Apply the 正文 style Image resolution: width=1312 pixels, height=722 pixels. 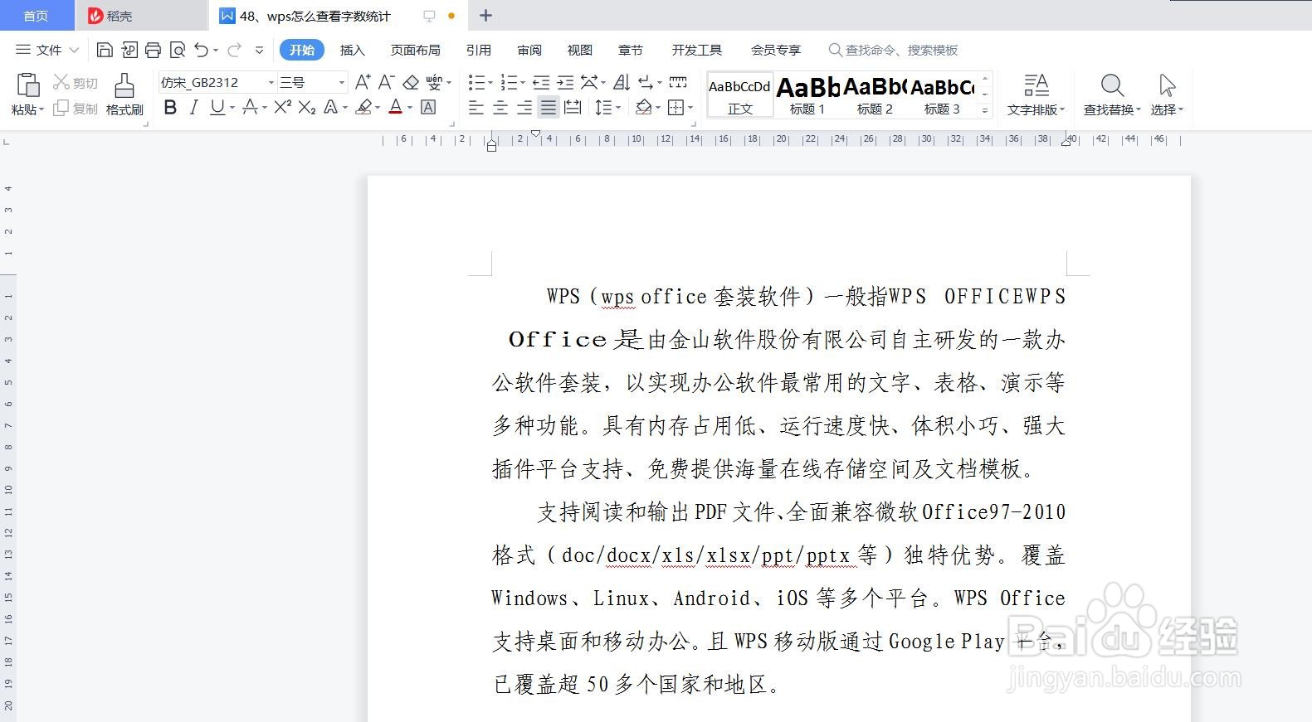tap(740, 95)
